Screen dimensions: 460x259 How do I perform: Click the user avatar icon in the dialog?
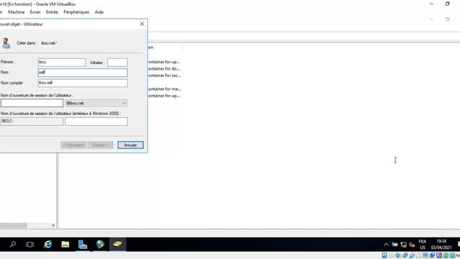6,43
